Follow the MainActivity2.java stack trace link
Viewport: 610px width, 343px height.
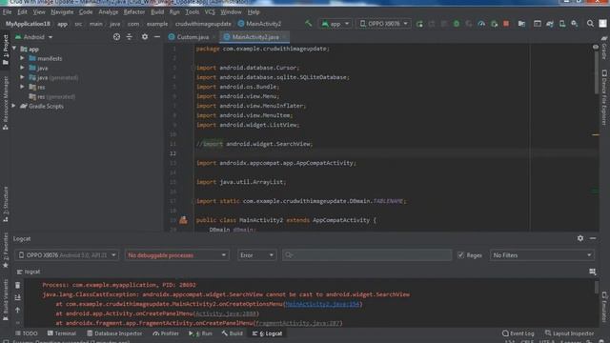(322, 304)
